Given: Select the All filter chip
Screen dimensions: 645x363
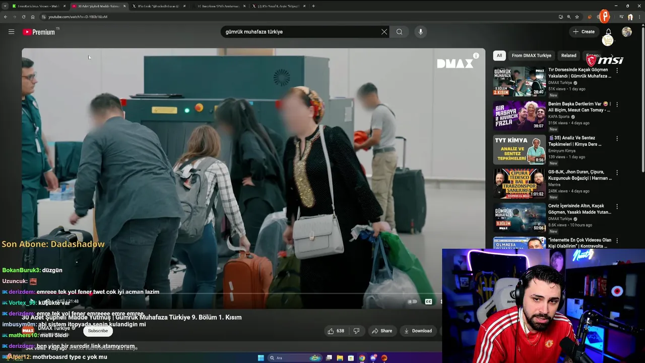Looking at the screenshot, I should click(499, 55).
